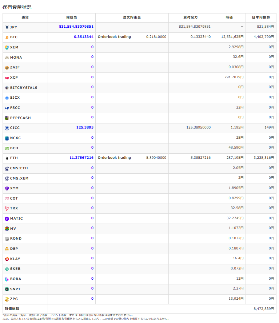Click the CMS:XEM token icon
The height and width of the screenshot is (323, 279).
click(x=7, y=178)
